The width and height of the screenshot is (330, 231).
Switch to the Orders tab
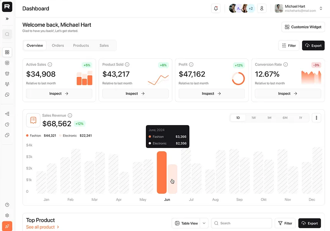pos(58,46)
